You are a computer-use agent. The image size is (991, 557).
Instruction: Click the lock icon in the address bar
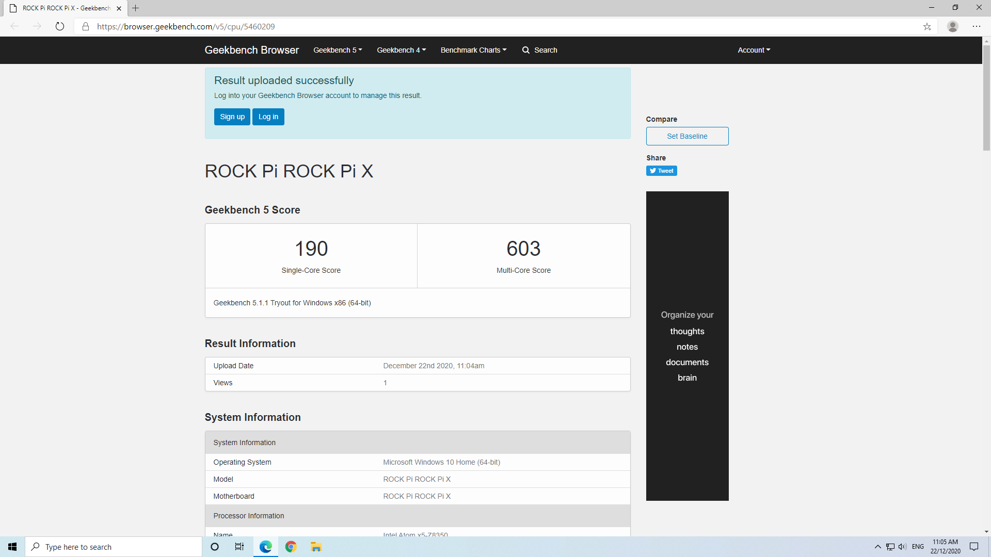click(x=86, y=26)
